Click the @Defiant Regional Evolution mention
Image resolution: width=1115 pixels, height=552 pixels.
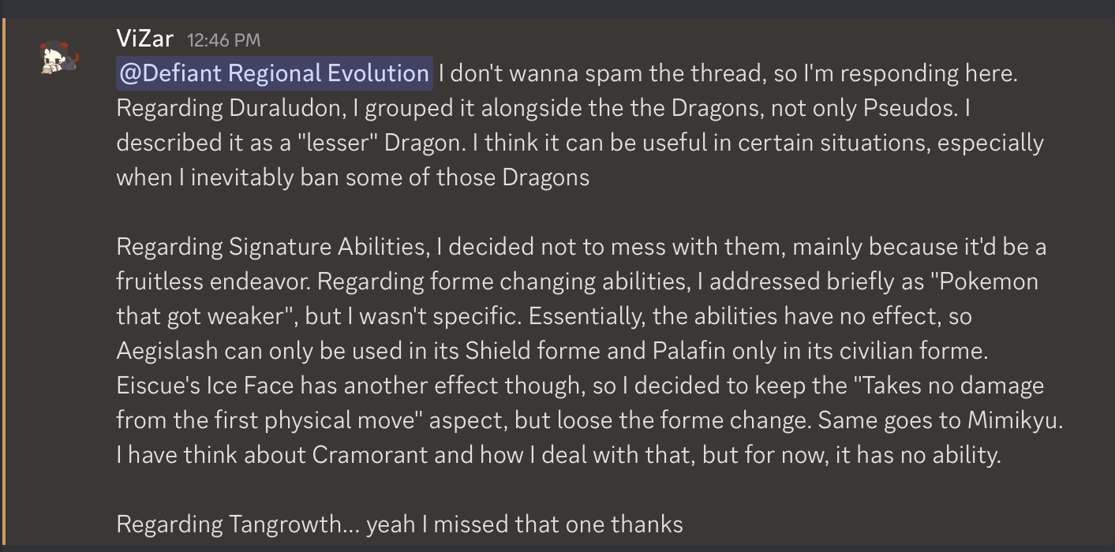[274, 73]
